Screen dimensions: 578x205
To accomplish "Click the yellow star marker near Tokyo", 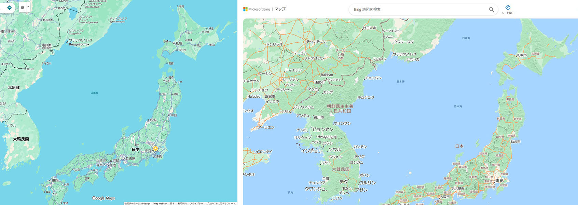I will coord(155,148).
